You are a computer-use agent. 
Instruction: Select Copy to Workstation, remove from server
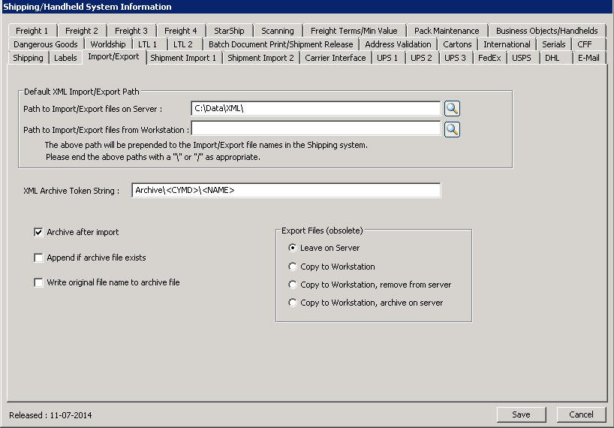293,285
